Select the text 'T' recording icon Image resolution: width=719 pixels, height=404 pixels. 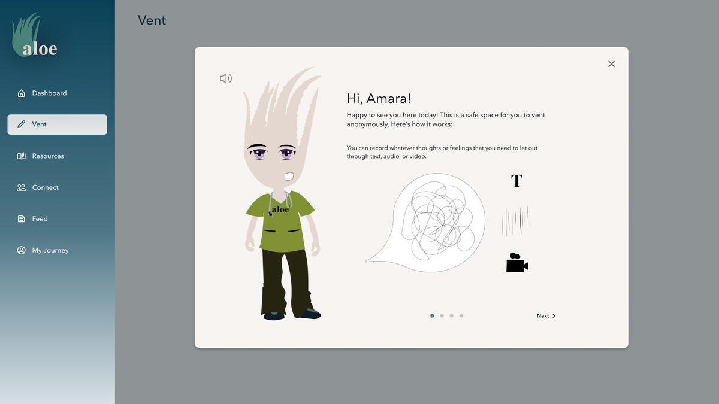point(516,181)
